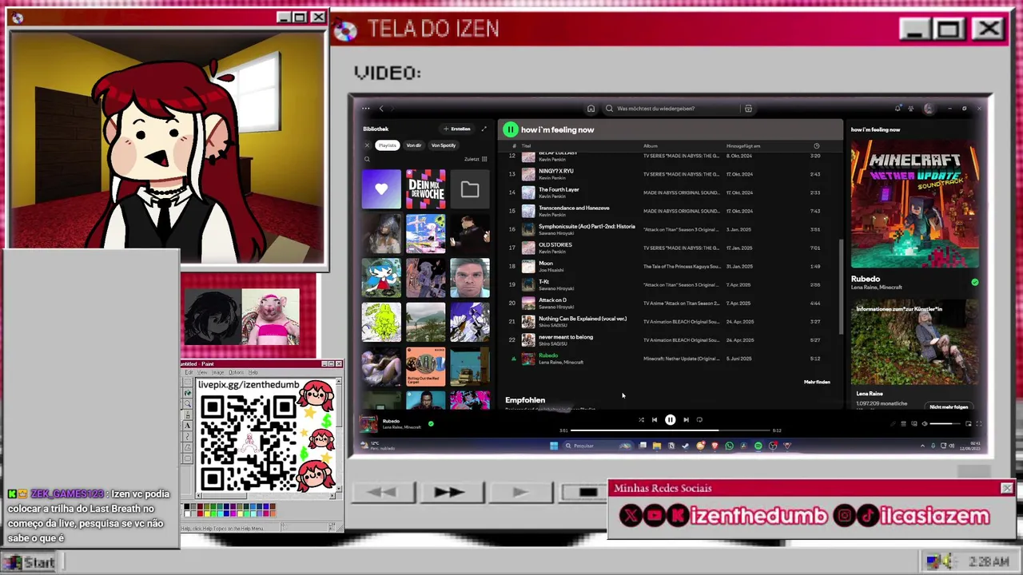Select the 'Playlists' filter chip
This screenshot has height=575, width=1023.
[388, 145]
